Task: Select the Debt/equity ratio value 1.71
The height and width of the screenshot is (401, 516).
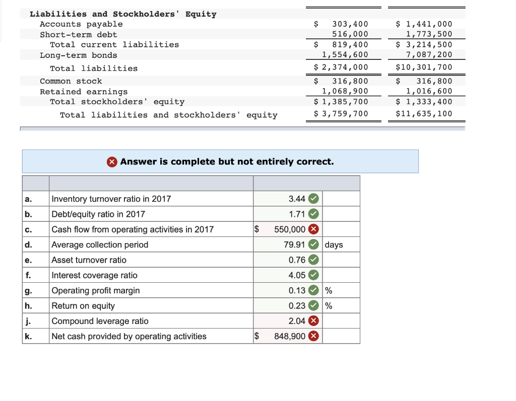Action: pos(297,214)
